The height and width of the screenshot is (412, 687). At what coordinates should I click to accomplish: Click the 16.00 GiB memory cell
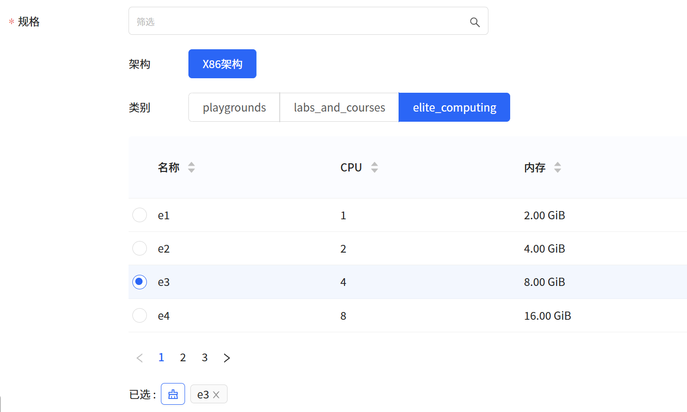(547, 316)
